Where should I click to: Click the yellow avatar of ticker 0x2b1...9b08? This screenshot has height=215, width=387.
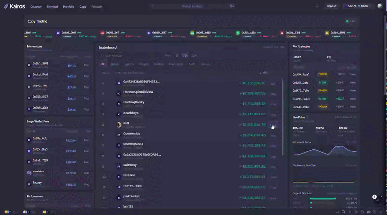point(327,33)
